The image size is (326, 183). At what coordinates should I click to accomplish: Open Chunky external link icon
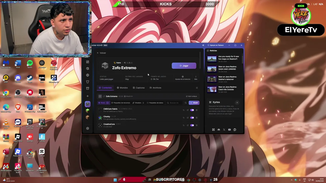(188, 118)
